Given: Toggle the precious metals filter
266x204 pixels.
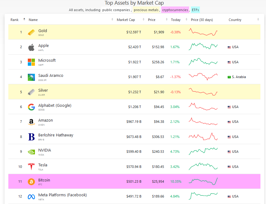Looking at the screenshot, I should tap(145, 10).
